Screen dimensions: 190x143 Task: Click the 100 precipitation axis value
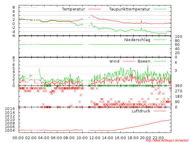(178, 36)
